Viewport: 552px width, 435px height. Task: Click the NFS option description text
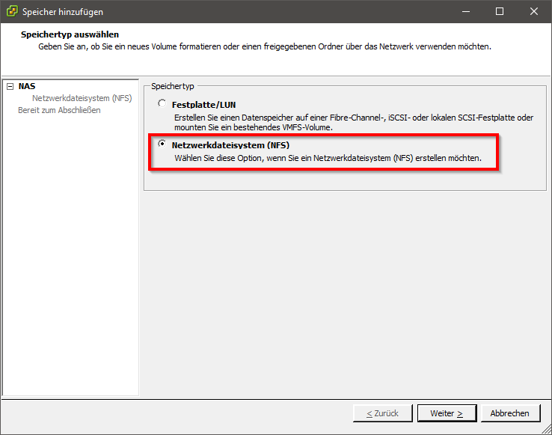[328, 159]
